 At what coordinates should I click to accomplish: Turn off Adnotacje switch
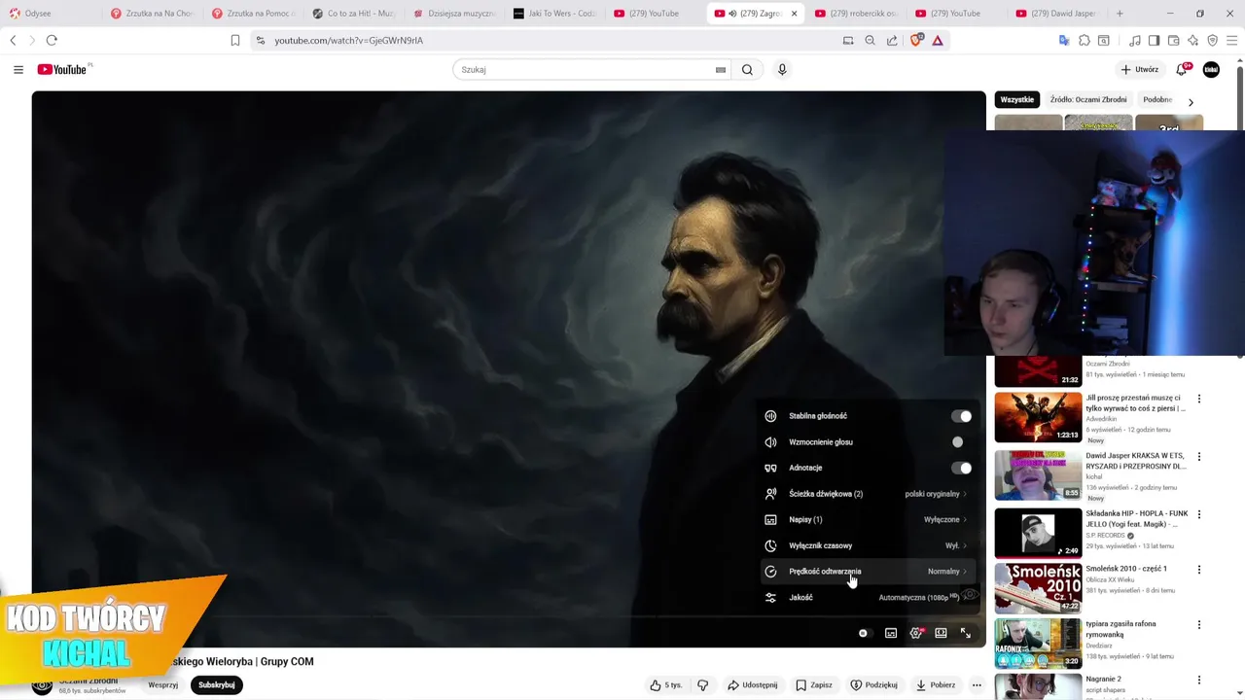pos(961,468)
